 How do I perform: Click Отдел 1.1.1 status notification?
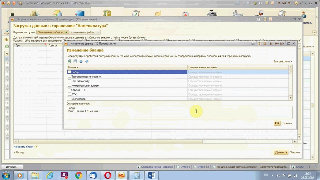click(301, 167)
